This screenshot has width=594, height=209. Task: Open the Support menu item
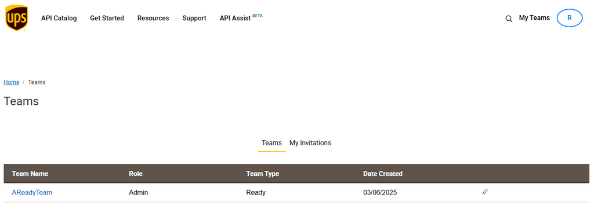[194, 18]
